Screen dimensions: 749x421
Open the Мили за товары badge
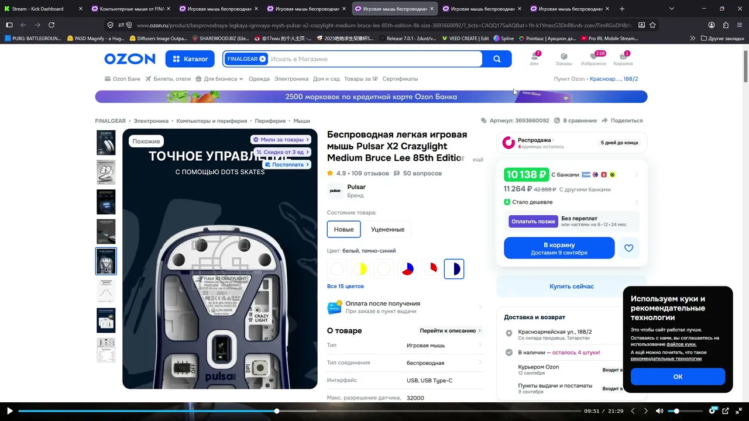click(x=281, y=140)
